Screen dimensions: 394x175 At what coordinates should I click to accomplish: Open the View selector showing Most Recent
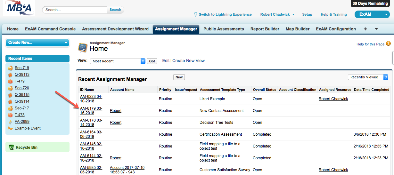coord(118,61)
